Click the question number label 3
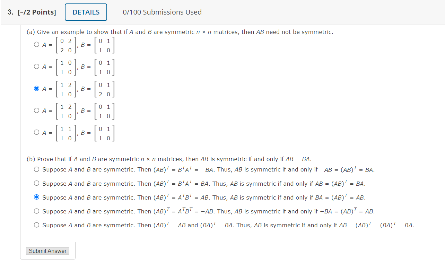This screenshot has width=445, height=264. pyautogui.click(x=9, y=12)
